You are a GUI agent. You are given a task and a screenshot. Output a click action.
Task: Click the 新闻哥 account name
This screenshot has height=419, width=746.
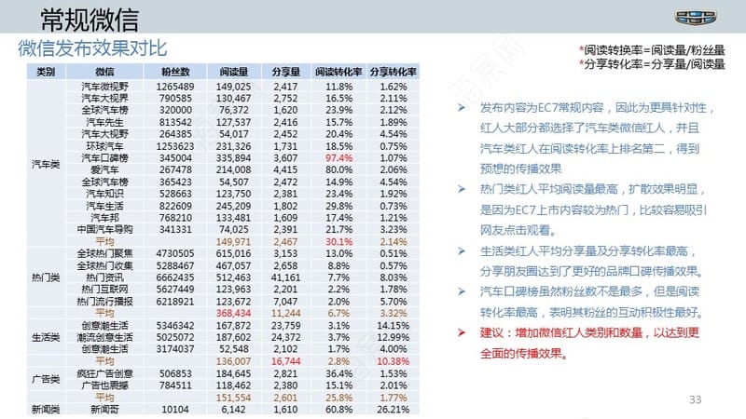104,409
